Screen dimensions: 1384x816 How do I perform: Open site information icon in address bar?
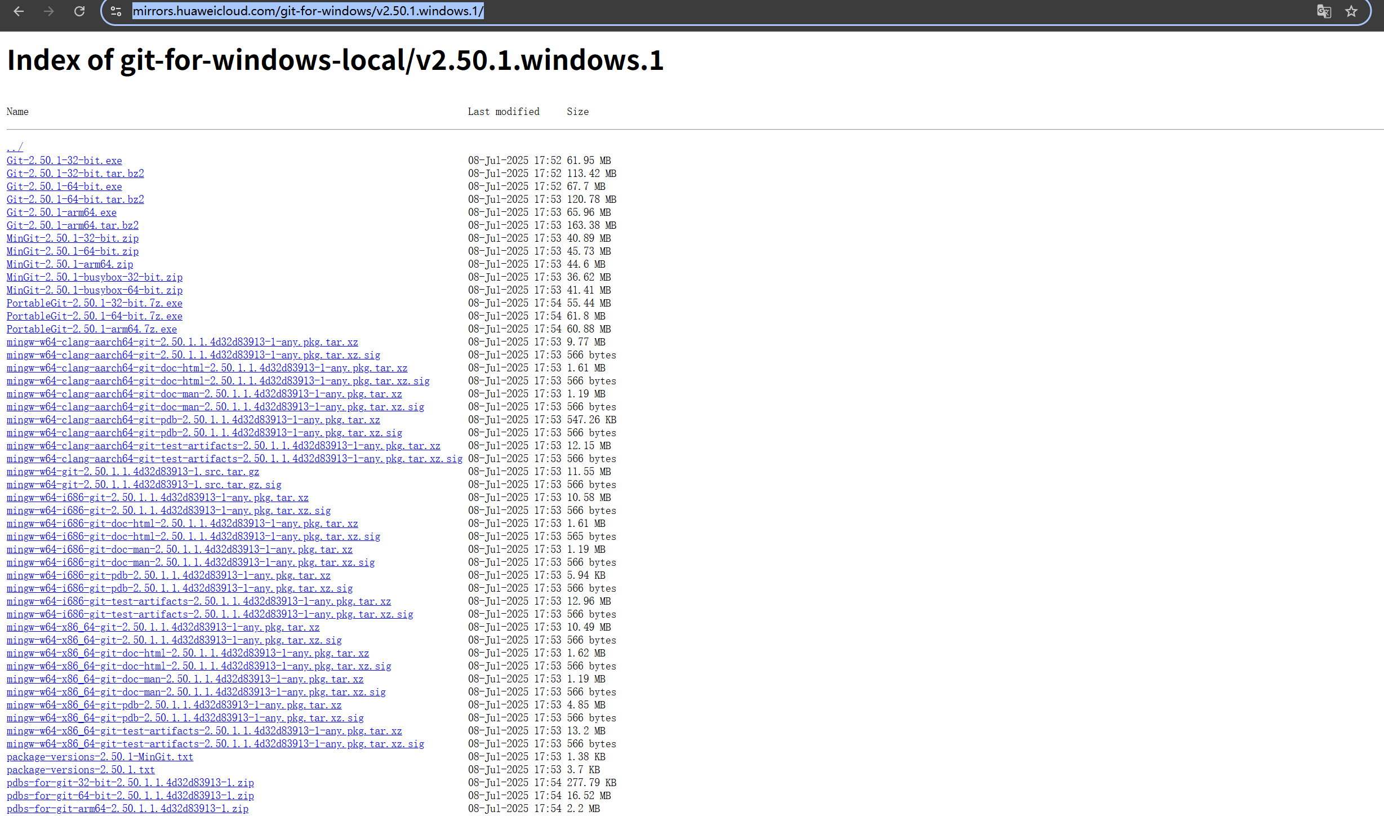tap(116, 11)
